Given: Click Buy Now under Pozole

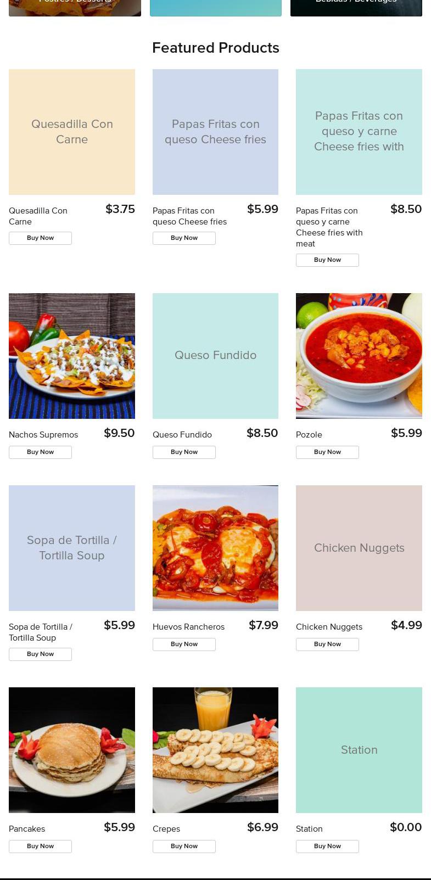Looking at the screenshot, I should [327, 452].
